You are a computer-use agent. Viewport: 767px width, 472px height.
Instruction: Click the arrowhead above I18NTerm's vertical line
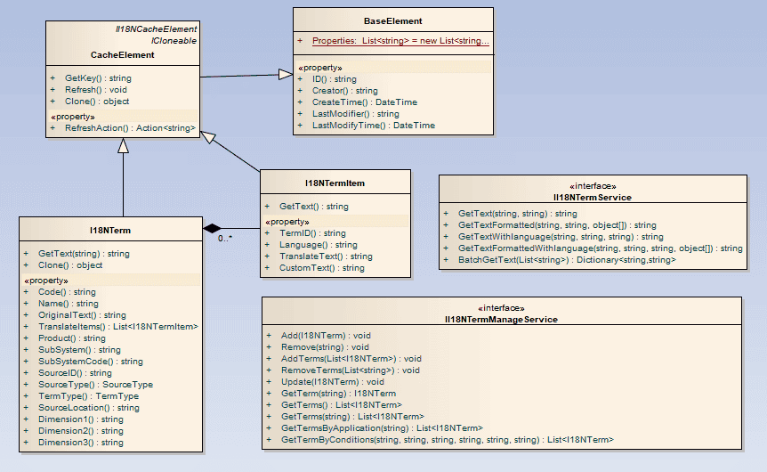click(x=124, y=145)
